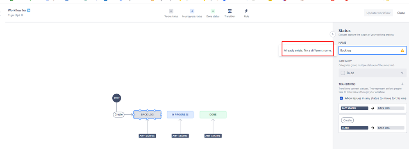The image size is (409, 149).
Task: Add a Rule via lightning icon
Action: point(246,13)
